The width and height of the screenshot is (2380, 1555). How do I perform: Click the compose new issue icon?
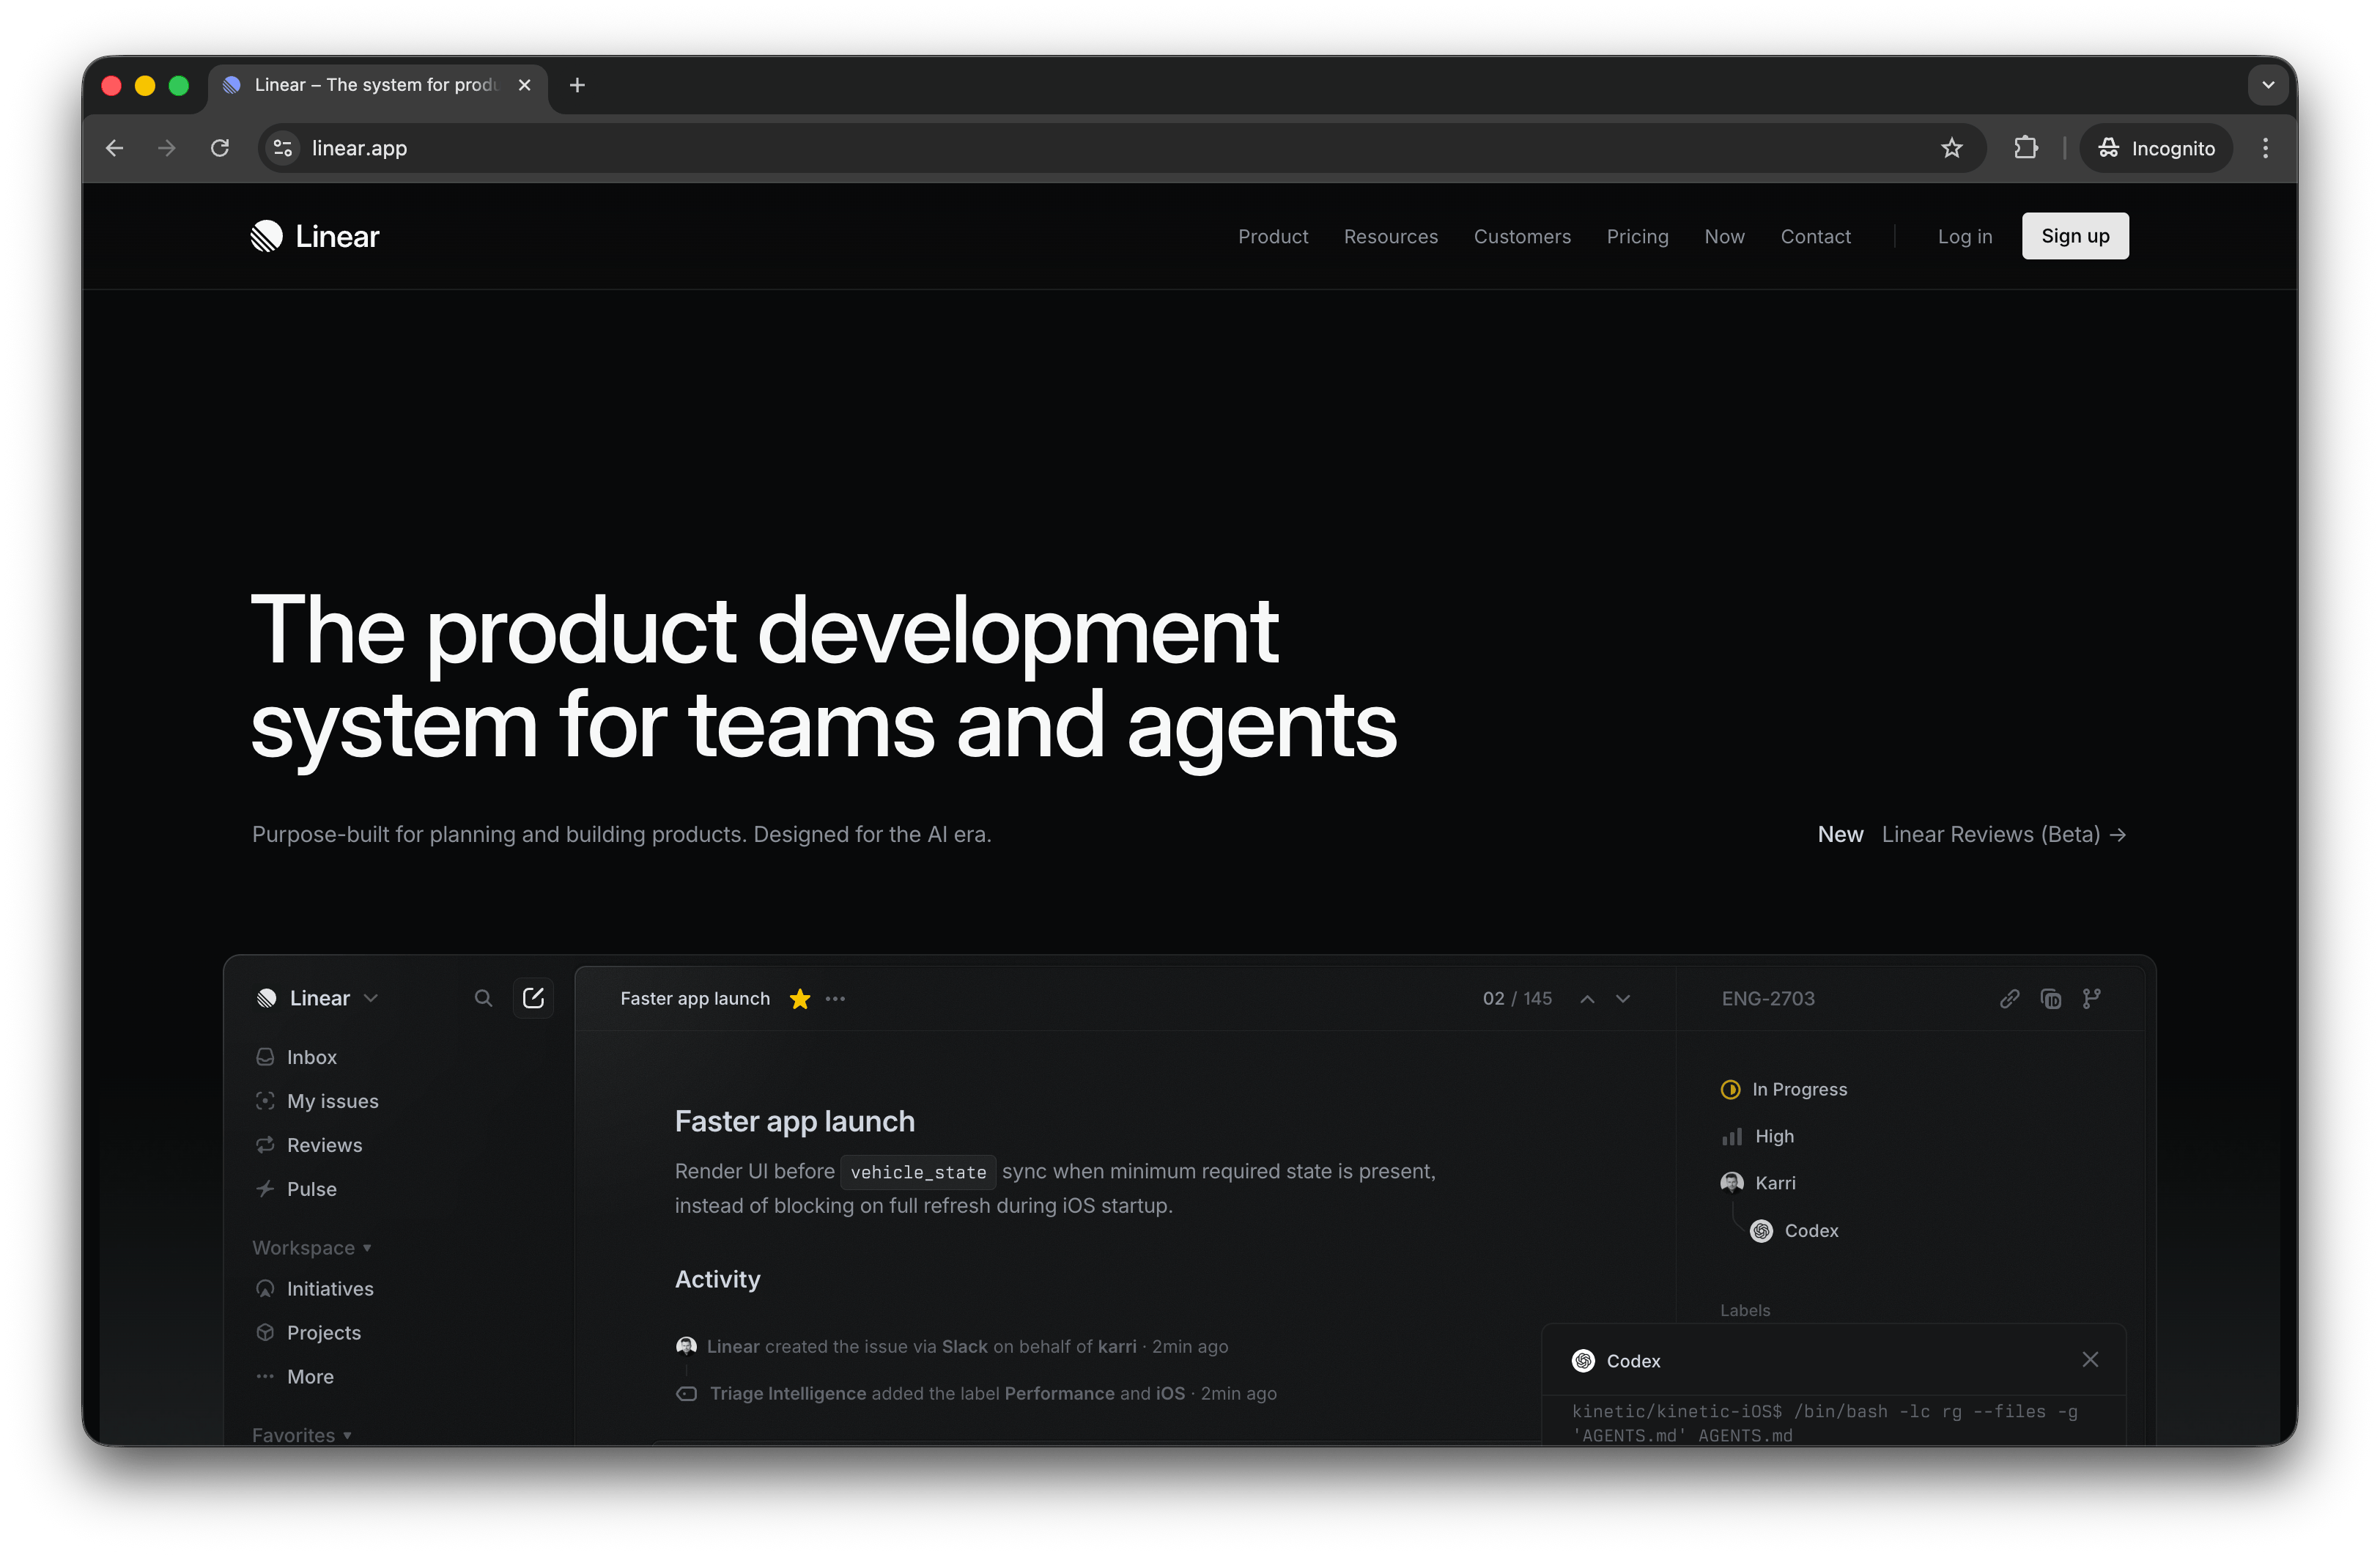click(533, 998)
